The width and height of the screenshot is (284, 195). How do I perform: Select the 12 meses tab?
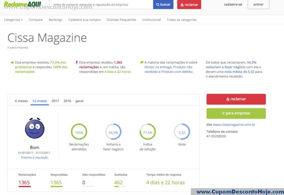click(x=40, y=101)
